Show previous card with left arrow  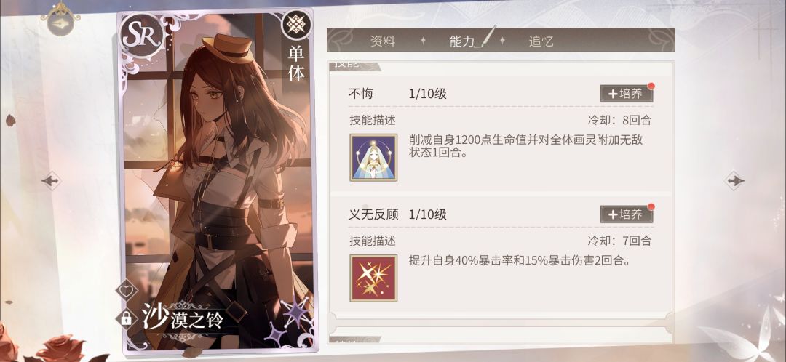pyautogui.click(x=51, y=180)
